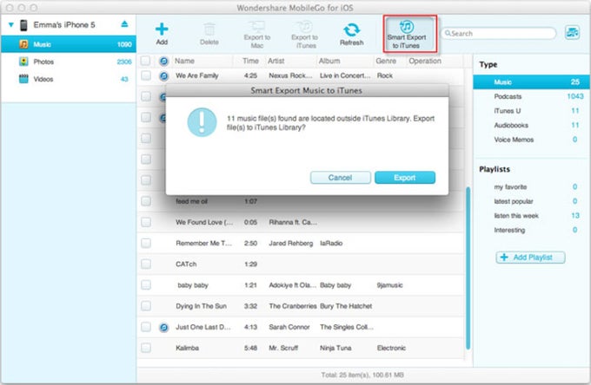Click Total 25 item(s) status text

[362, 375]
